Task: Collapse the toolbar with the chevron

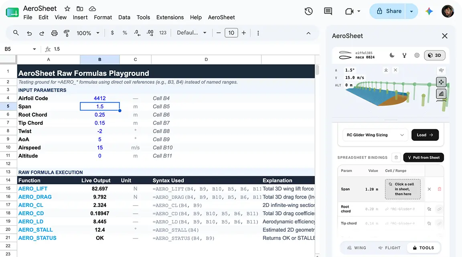Action: tap(308, 33)
